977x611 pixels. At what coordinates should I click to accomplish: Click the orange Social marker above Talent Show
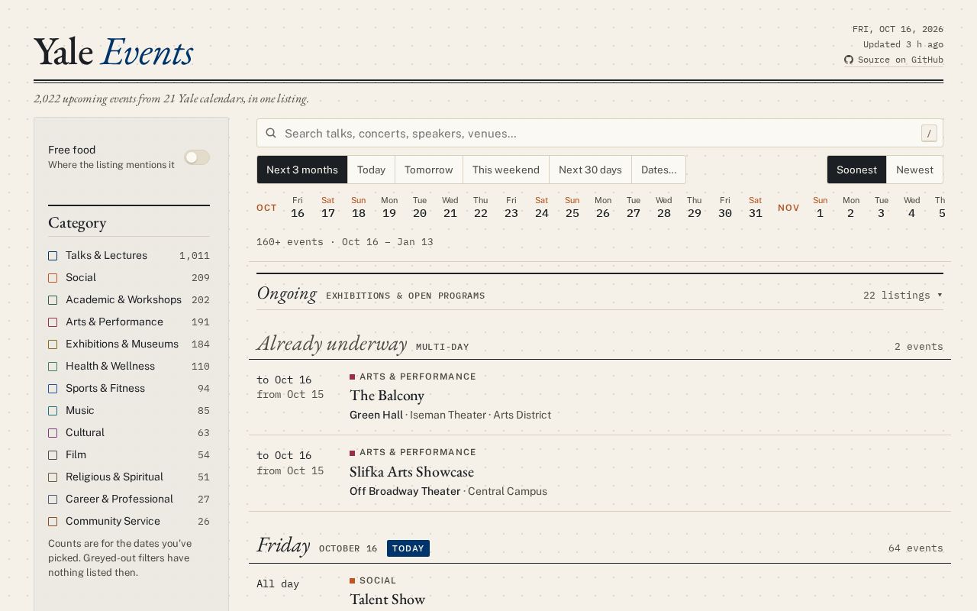coord(353,580)
